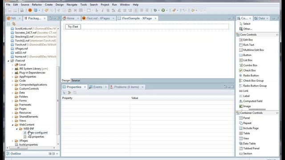Screen dimensions: 285x160
Task: Expand the Resources folder
Action: click(x=12, y=113)
